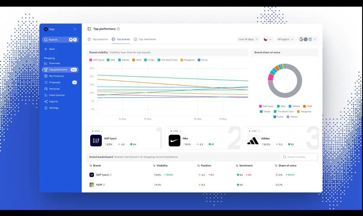Switch to the Top products tab
This screenshot has height=216, width=363.
tap(98, 39)
